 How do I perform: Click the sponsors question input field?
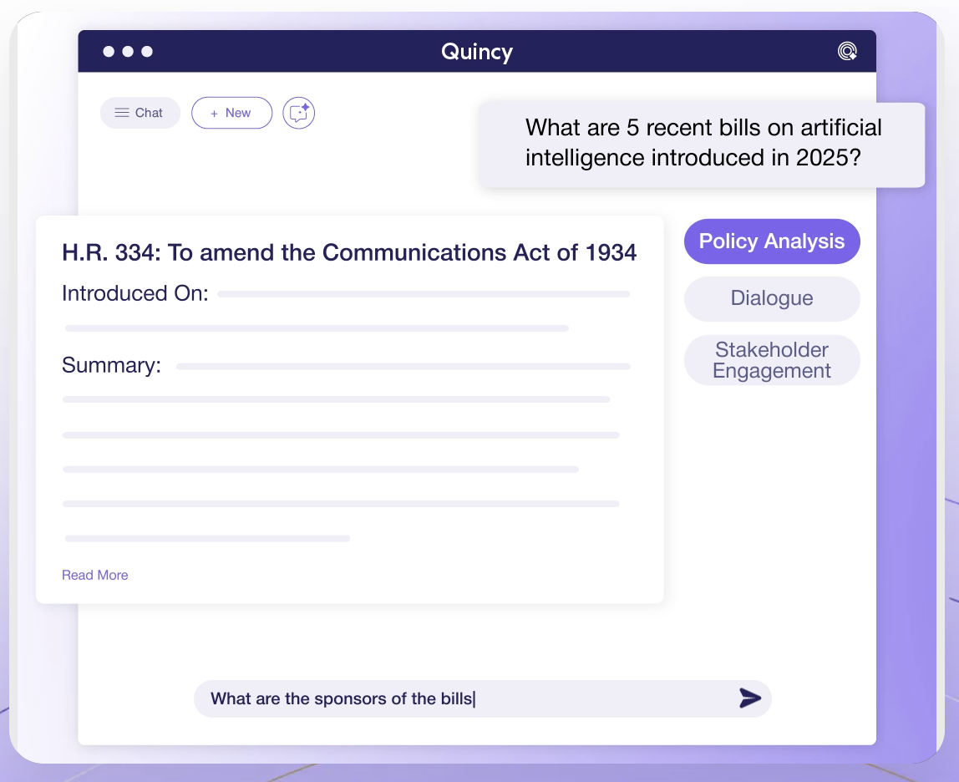coord(483,698)
